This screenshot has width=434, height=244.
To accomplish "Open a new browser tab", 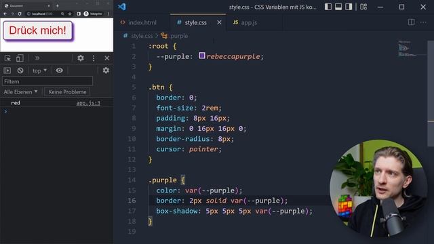I will pyautogui.click(x=57, y=5).
